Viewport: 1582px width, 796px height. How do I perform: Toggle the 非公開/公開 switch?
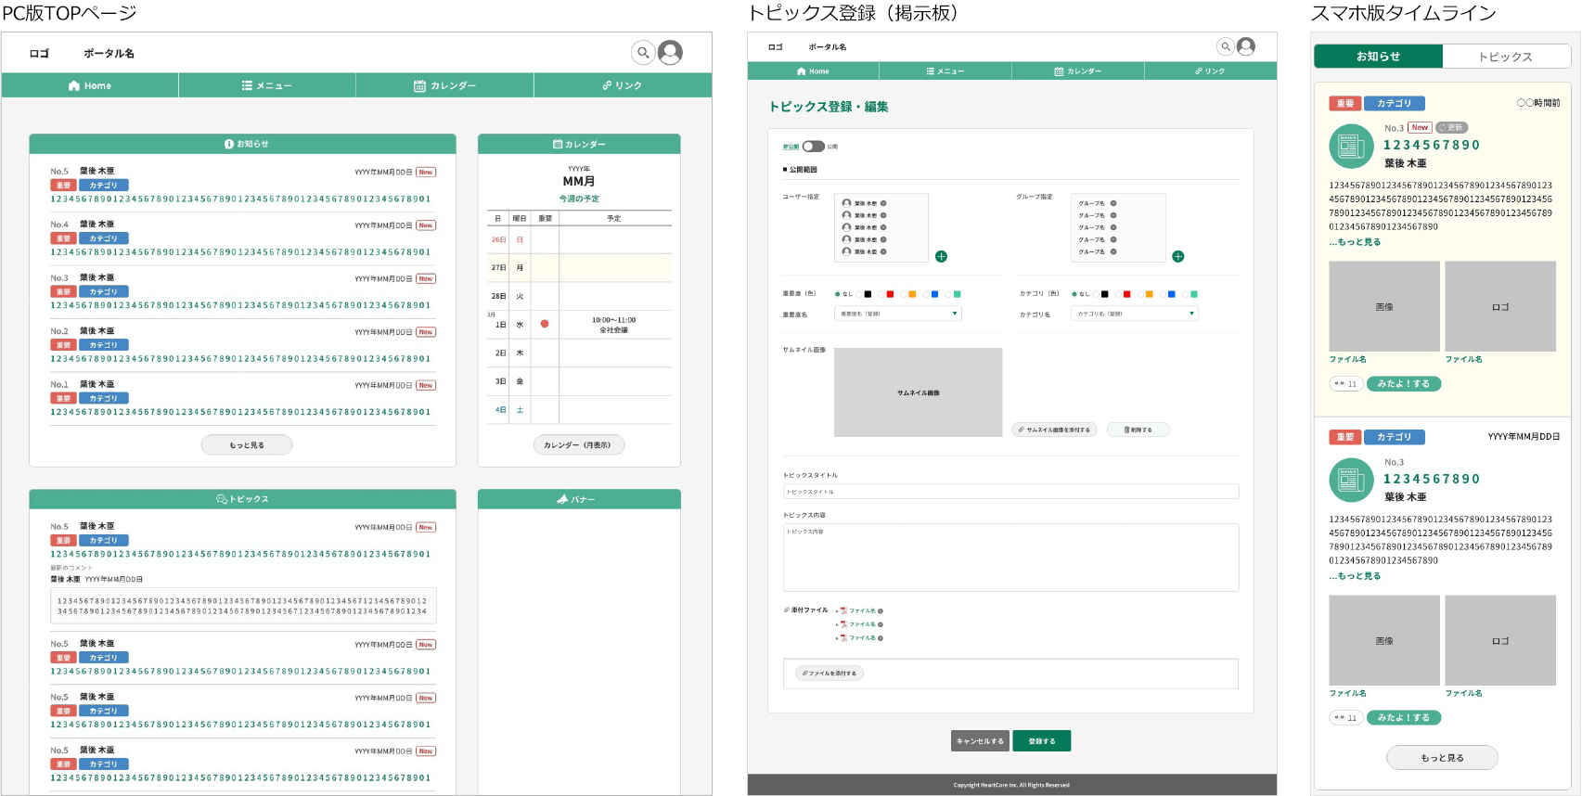[x=814, y=147]
